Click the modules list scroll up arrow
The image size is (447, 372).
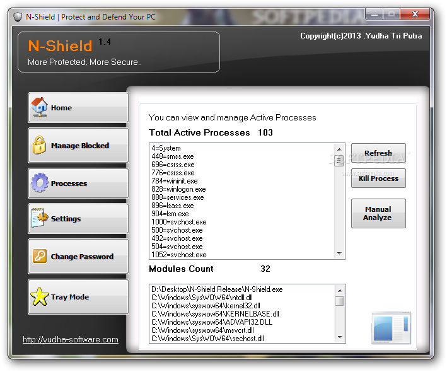click(340, 291)
